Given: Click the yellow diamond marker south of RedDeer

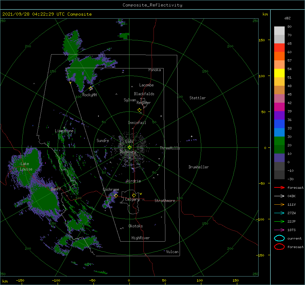Looking at the screenshot, I should tap(140, 110).
